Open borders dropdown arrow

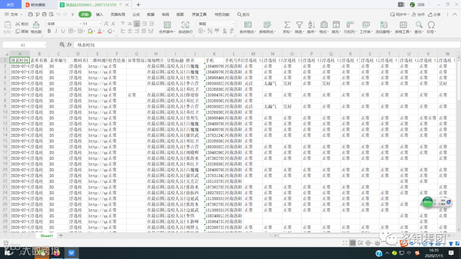[75, 31]
